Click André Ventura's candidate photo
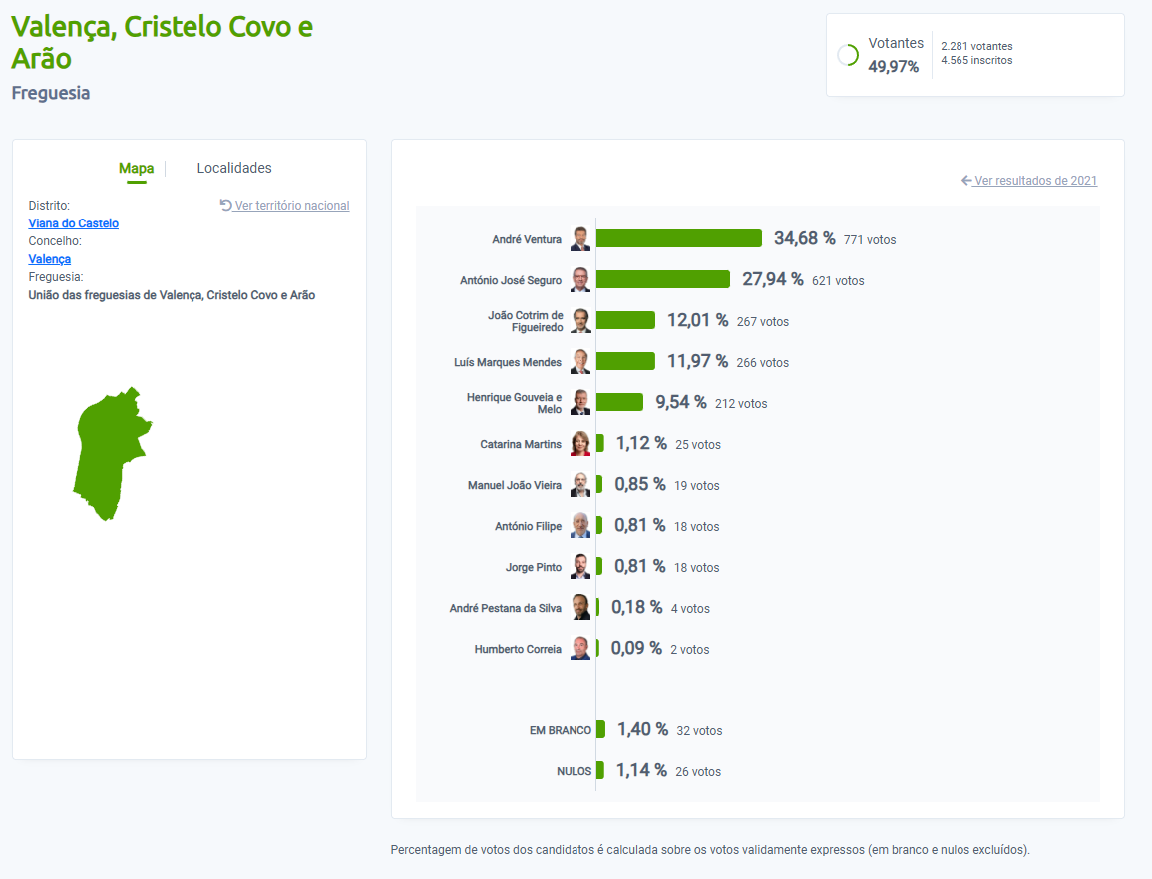The image size is (1152, 879). (x=580, y=239)
